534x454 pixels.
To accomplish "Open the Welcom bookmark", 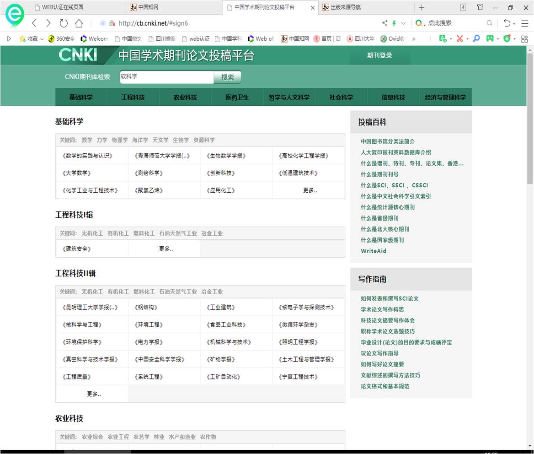I will pyautogui.click(x=94, y=38).
